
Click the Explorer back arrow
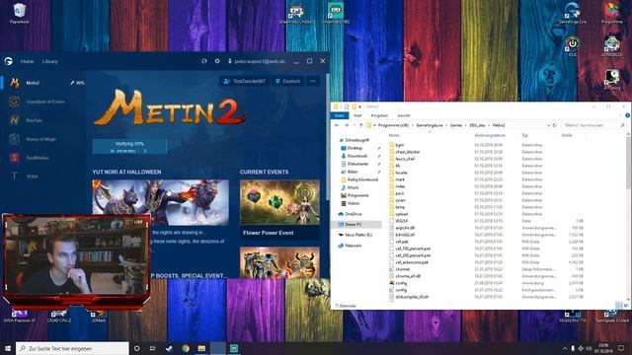pos(337,125)
